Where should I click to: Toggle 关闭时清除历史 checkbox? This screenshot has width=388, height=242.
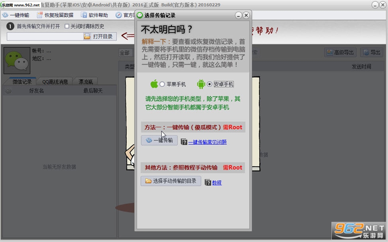point(67,26)
